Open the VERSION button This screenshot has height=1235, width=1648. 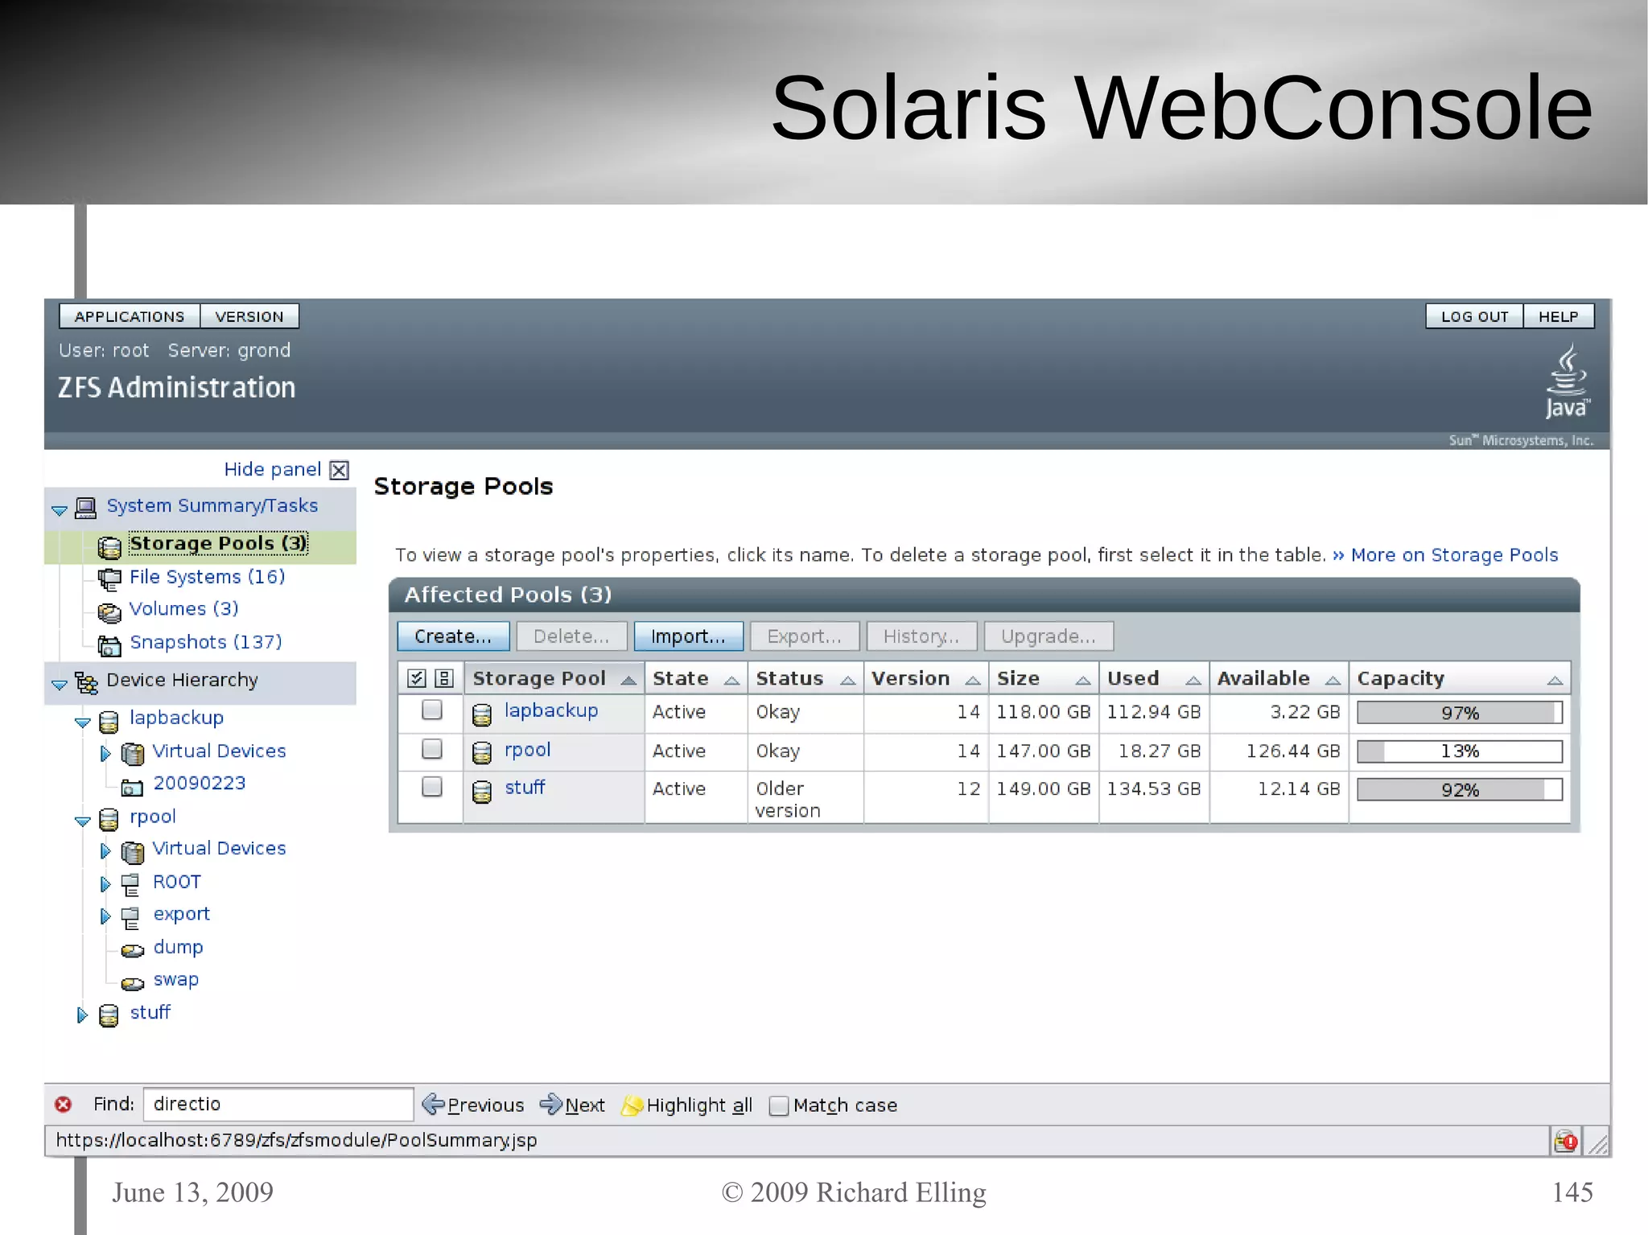tap(249, 316)
